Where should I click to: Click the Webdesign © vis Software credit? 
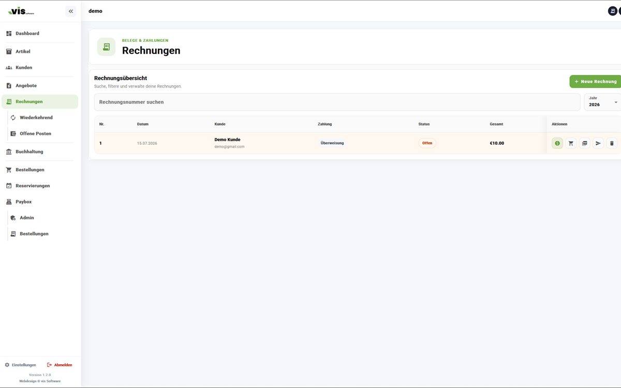pos(40,381)
